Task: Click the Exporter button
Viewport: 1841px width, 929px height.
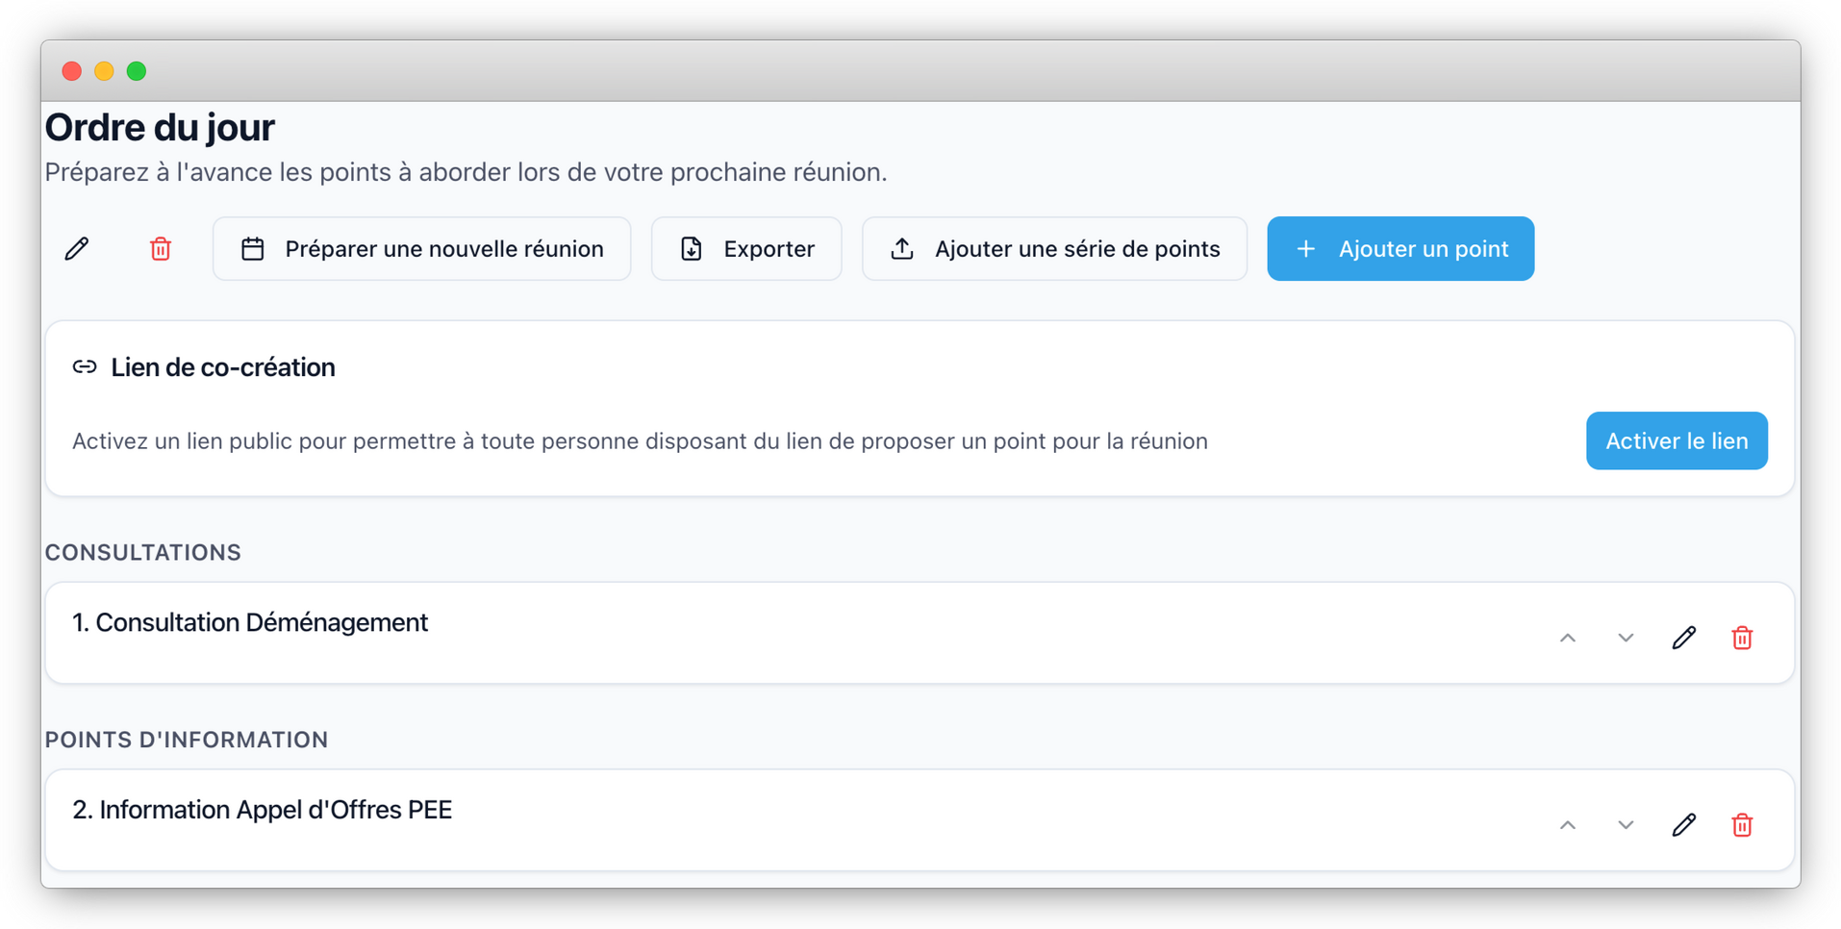Action: coord(746,249)
